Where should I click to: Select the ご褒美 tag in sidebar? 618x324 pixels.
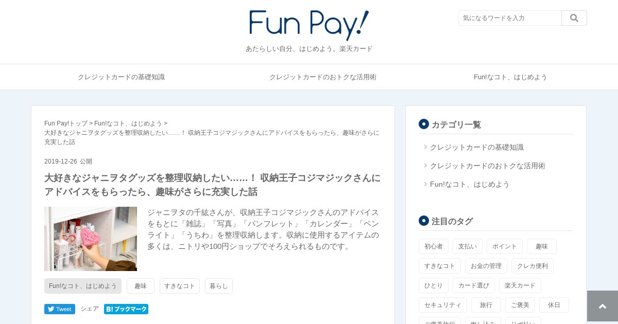(520, 305)
